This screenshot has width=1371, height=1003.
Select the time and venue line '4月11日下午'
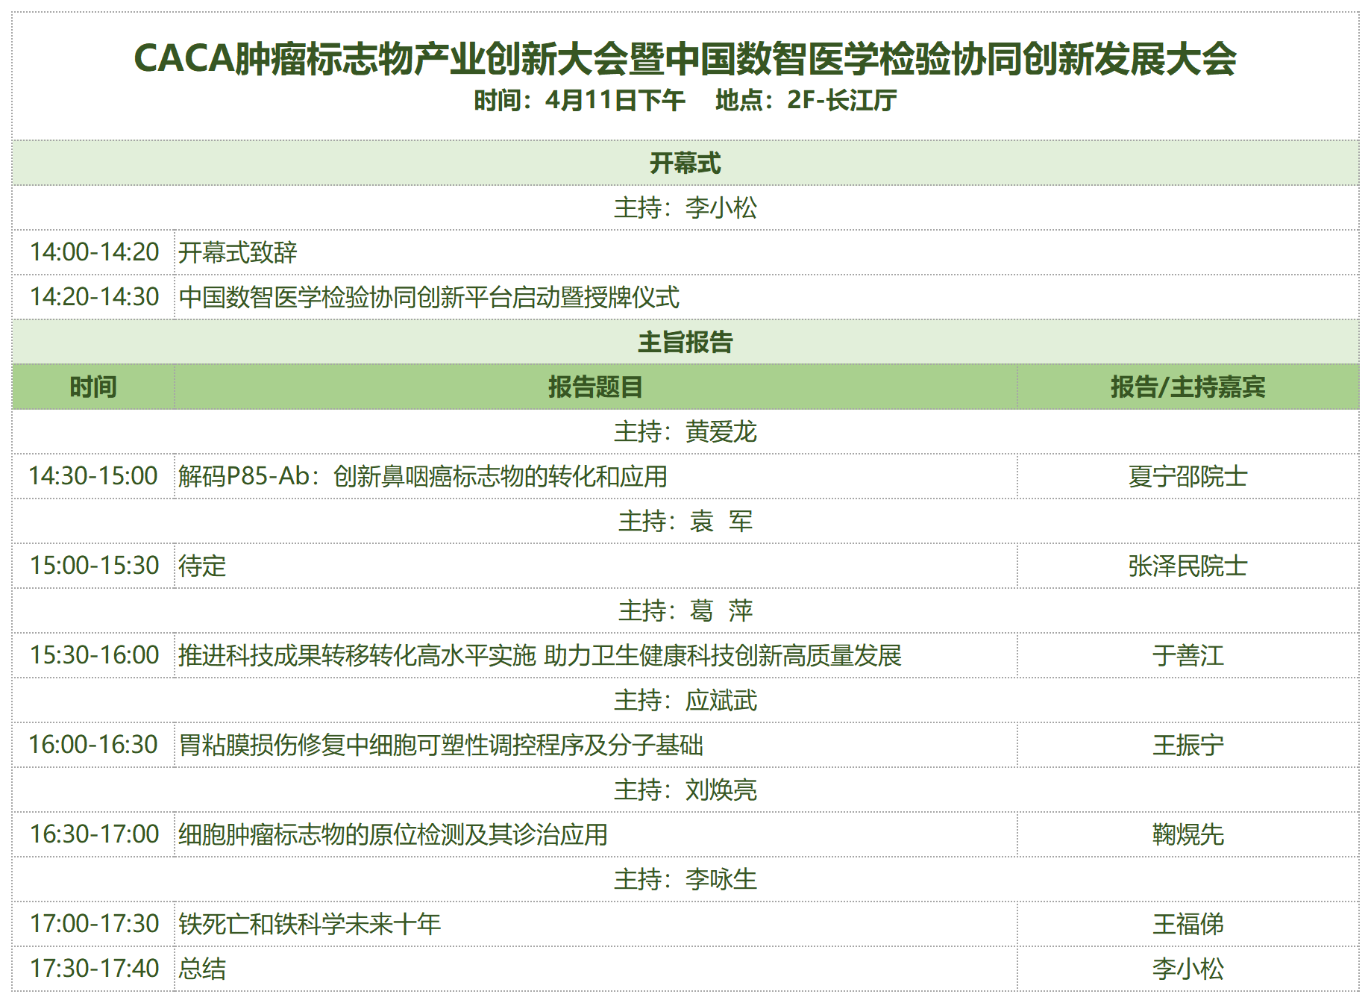(x=685, y=100)
